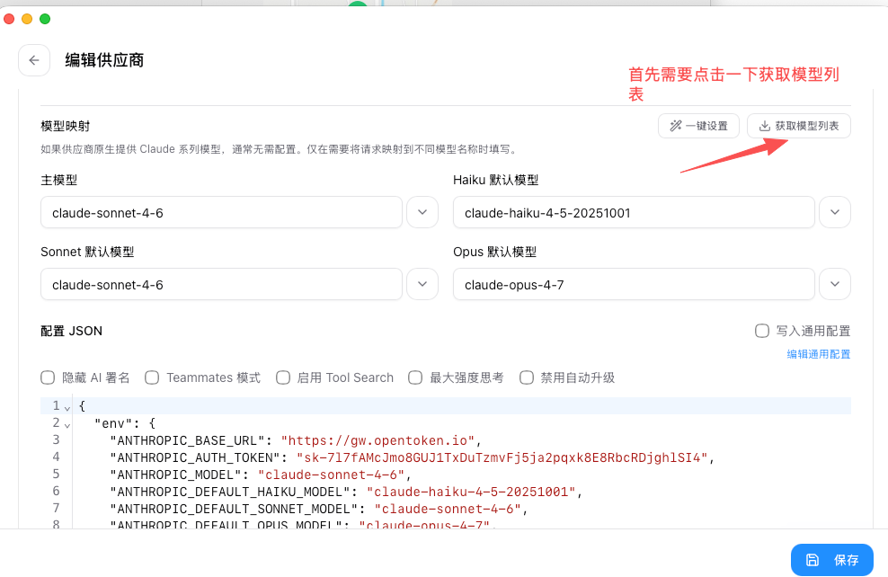The height and width of the screenshot is (577, 888).
Task: Open the 编辑通用配置 link
Action: click(818, 354)
